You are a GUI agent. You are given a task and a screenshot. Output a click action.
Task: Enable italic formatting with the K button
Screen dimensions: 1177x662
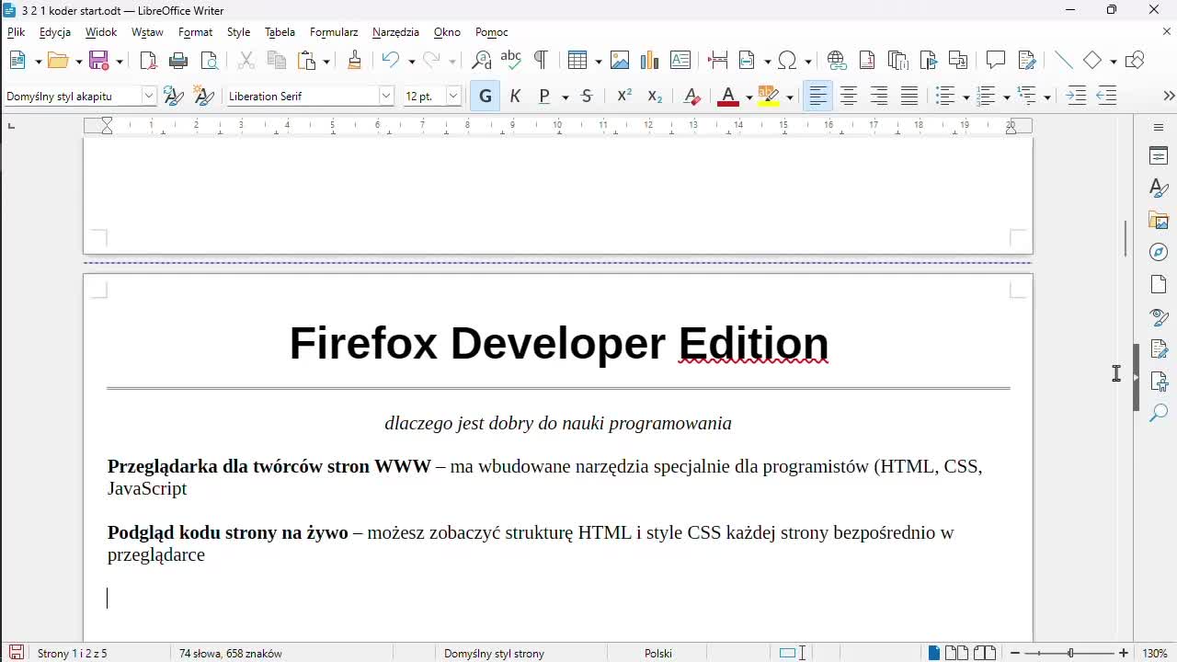(x=515, y=95)
